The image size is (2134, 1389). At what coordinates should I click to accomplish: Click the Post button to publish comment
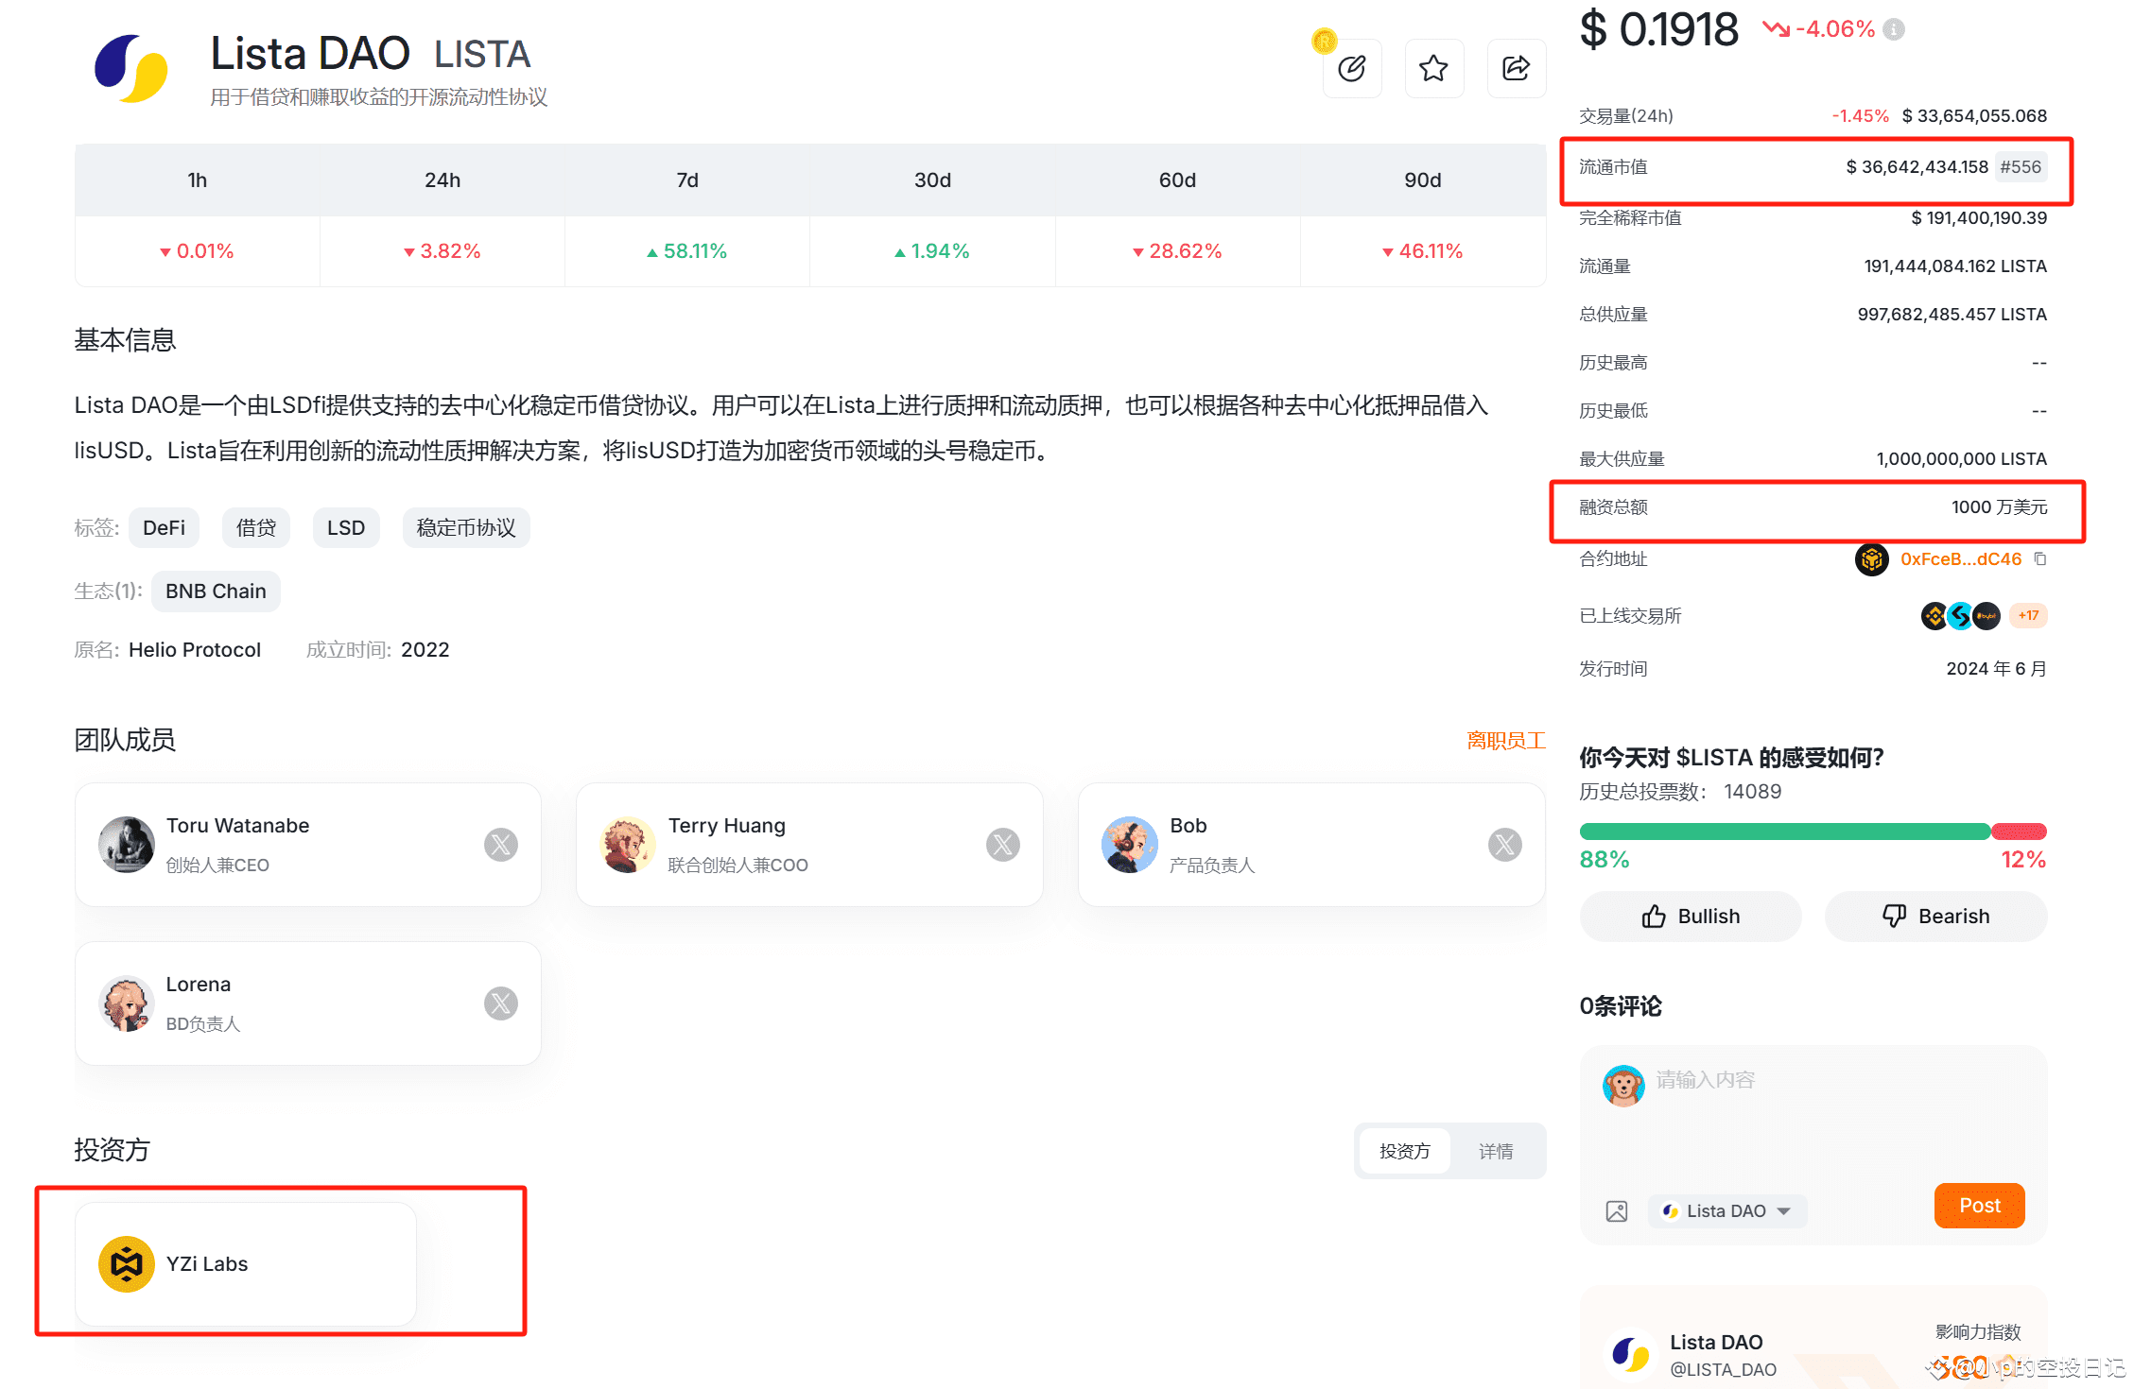tap(1979, 1205)
